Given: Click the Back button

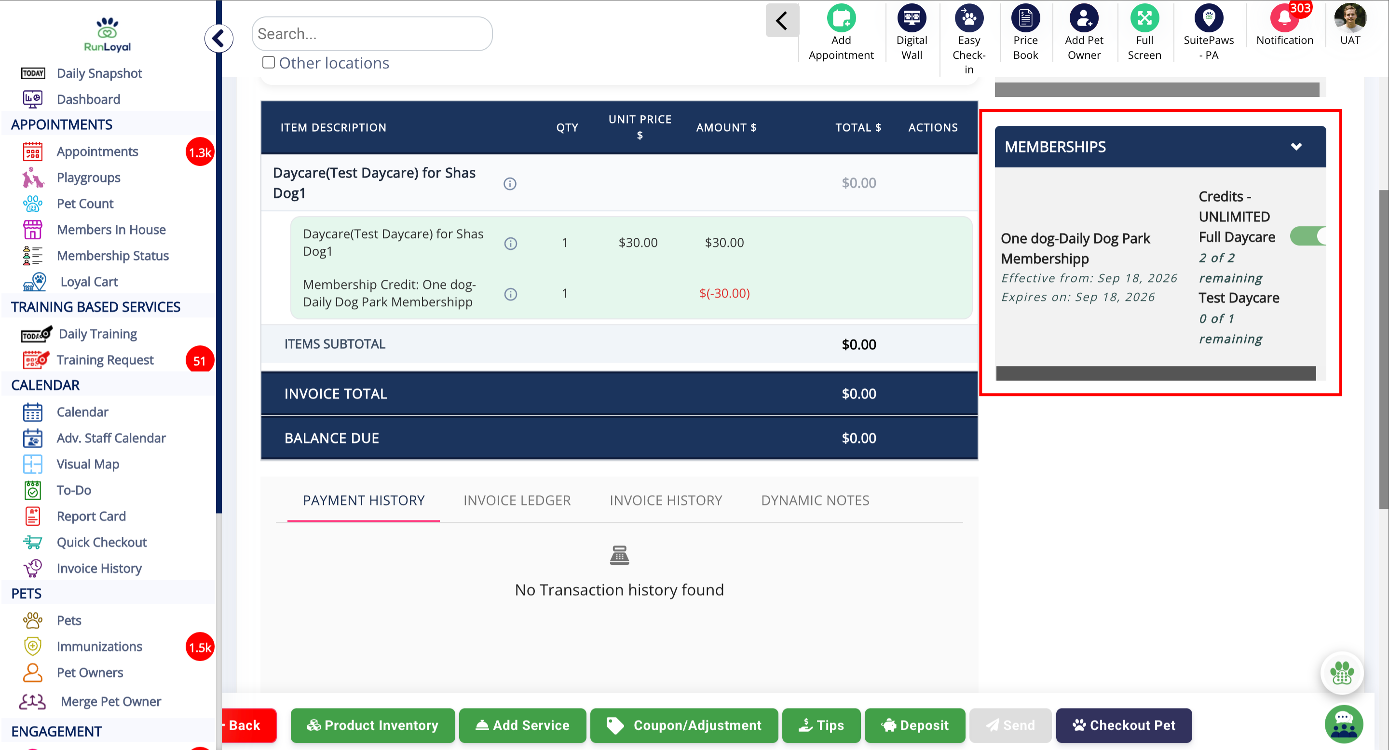Looking at the screenshot, I should 248,725.
